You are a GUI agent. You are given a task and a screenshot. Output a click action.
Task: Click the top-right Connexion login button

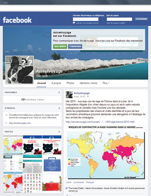coord(141,19)
